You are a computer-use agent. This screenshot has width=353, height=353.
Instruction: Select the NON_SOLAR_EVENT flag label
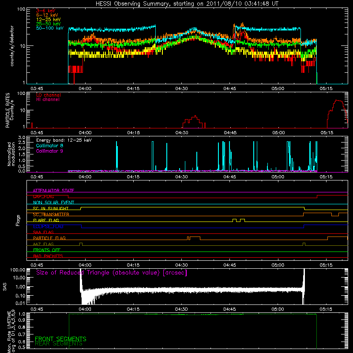(53, 203)
